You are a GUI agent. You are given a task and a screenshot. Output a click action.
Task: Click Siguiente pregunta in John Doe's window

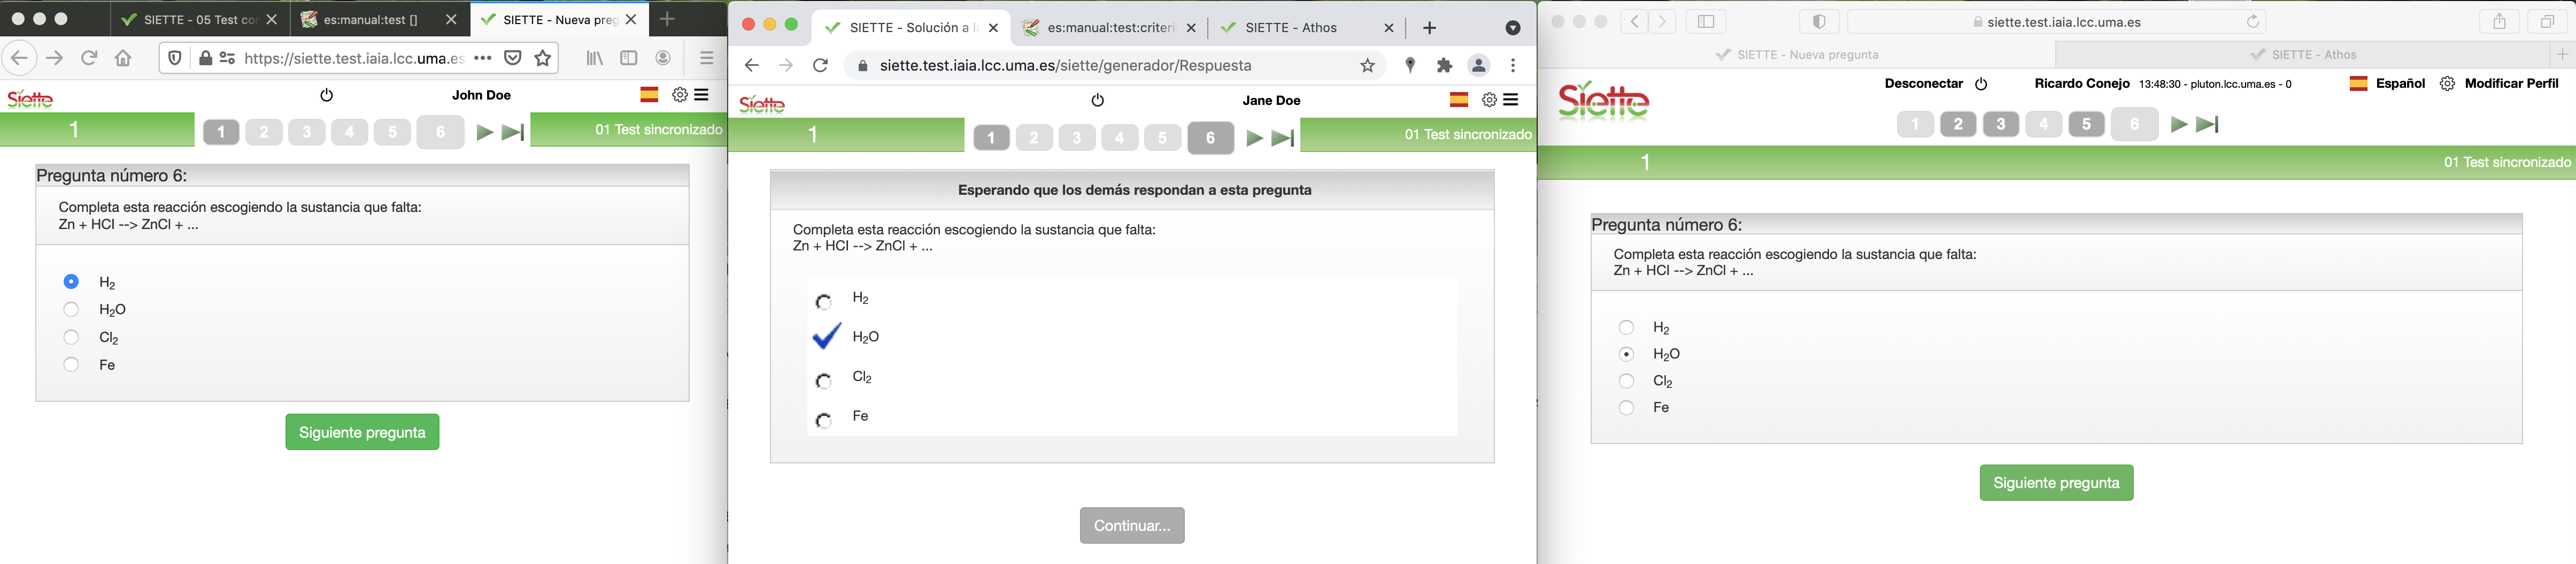point(362,432)
